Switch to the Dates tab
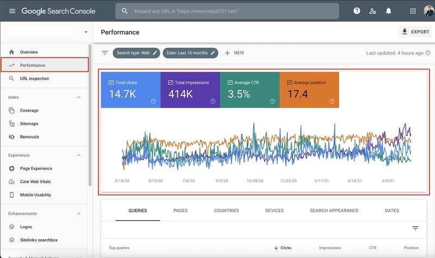This screenshot has height=258, width=435. click(x=392, y=211)
